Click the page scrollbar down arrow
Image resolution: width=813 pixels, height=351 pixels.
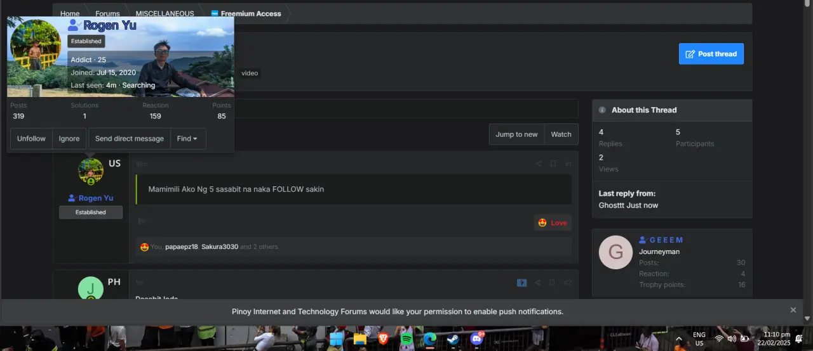[x=807, y=318]
